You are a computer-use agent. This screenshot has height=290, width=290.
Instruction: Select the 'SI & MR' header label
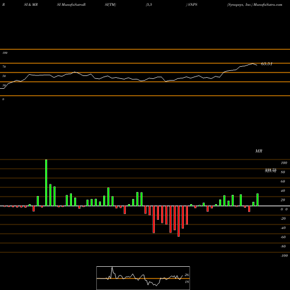pos(31,5)
